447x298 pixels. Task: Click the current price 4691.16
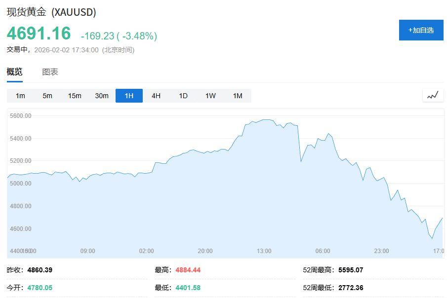click(39, 34)
